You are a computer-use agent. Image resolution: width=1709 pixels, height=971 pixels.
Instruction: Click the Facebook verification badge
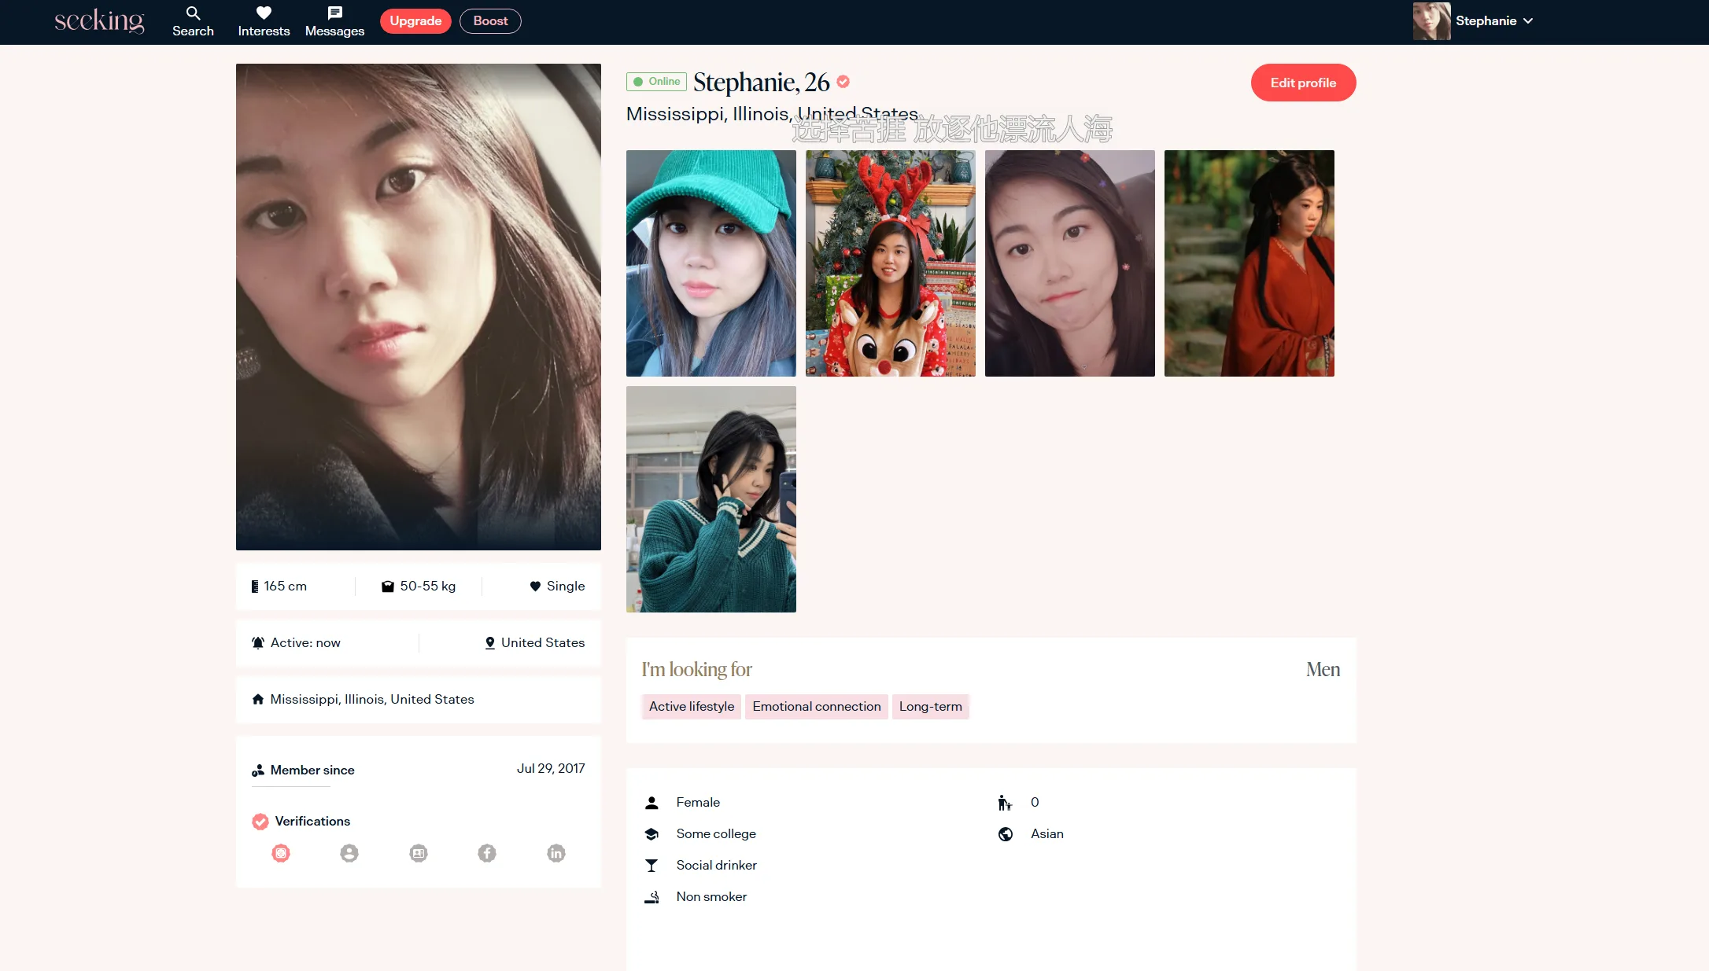point(487,853)
